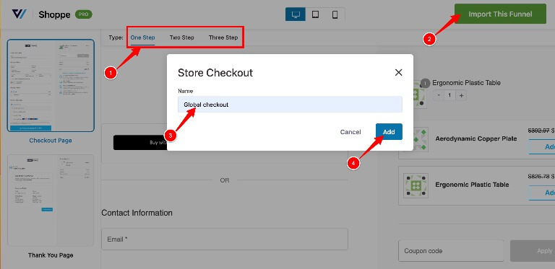Image resolution: width=555 pixels, height=269 pixels.
Task: Click the FunnelKit logo icon
Action: (19, 14)
